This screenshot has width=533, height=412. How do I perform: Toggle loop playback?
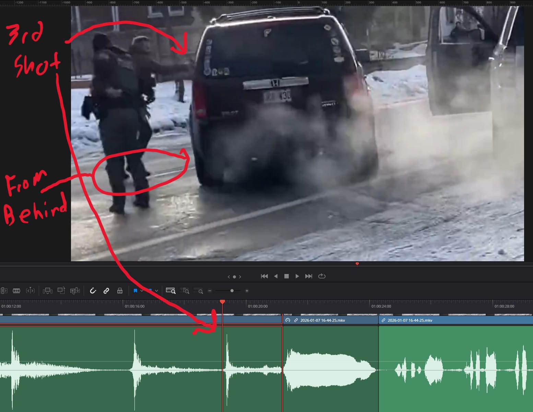pos(322,276)
